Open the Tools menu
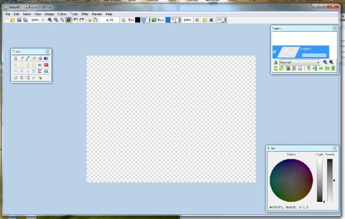Viewport: 345px width, 219px height. pos(74,14)
